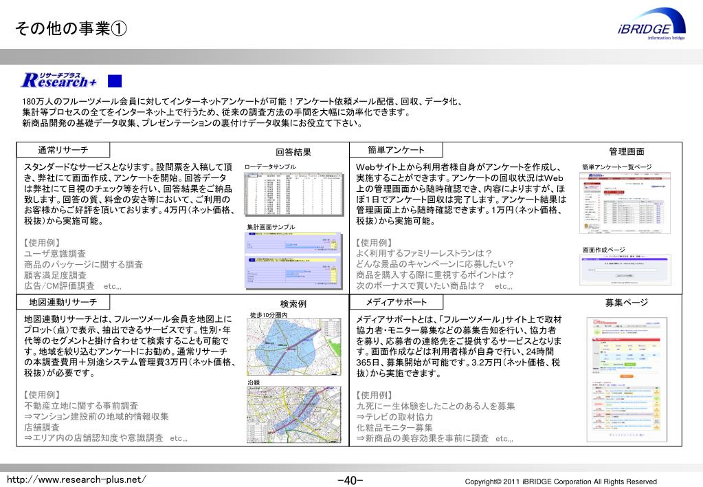Select the 簡単アンケート section label
Viewport: 703px width, 487px height.
(396, 150)
